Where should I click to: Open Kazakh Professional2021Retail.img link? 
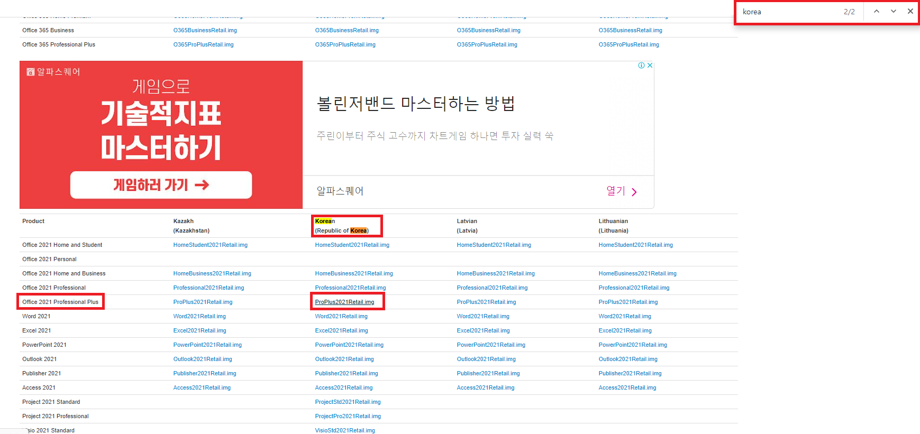(x=209, y=288)
